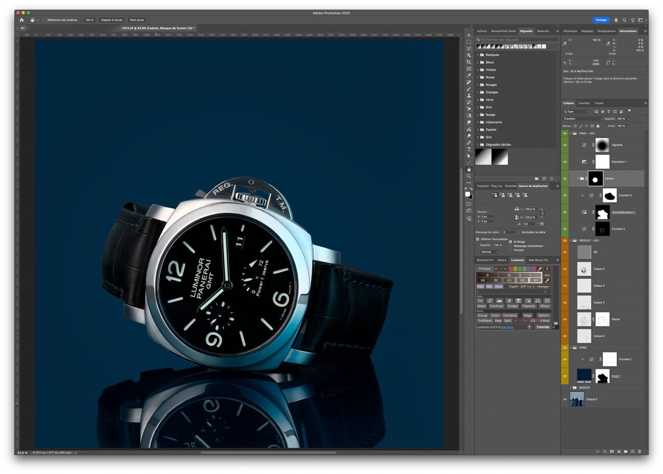Select the Rectangular Marquee tool
The width and height of the screenshot is (663, 474).
coord(469,42)
